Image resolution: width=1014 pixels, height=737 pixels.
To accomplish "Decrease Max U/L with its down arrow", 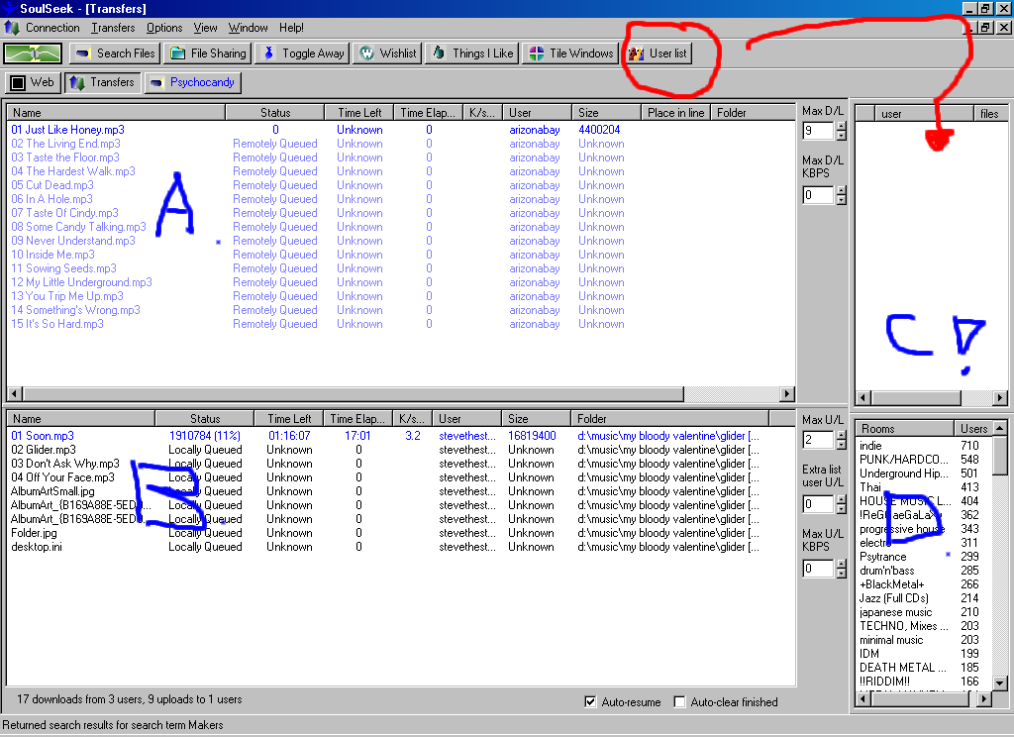I will click(x=841, y=445).
